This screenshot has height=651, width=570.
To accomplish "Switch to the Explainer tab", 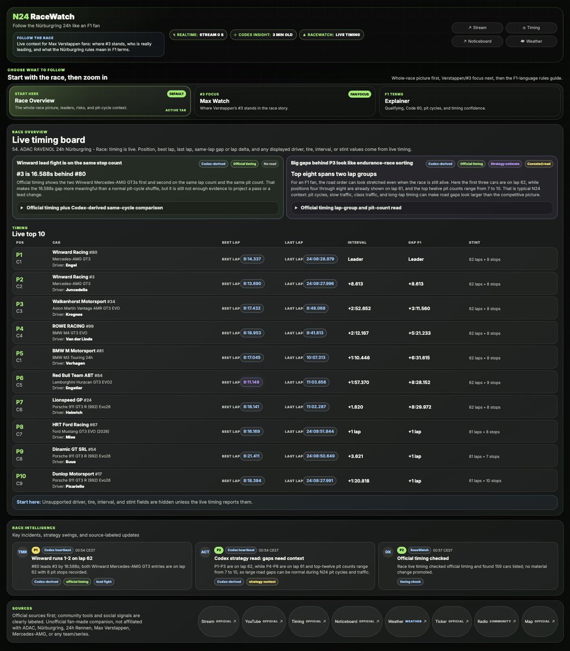I will tap(469, 101).
